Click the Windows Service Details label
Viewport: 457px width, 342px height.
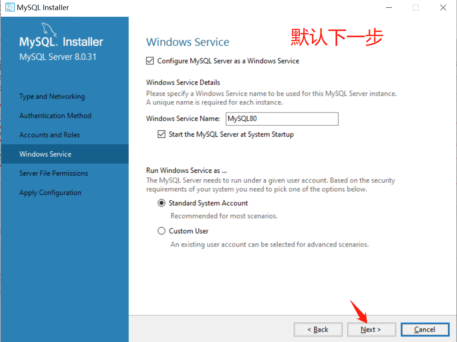tap(183, 83)
